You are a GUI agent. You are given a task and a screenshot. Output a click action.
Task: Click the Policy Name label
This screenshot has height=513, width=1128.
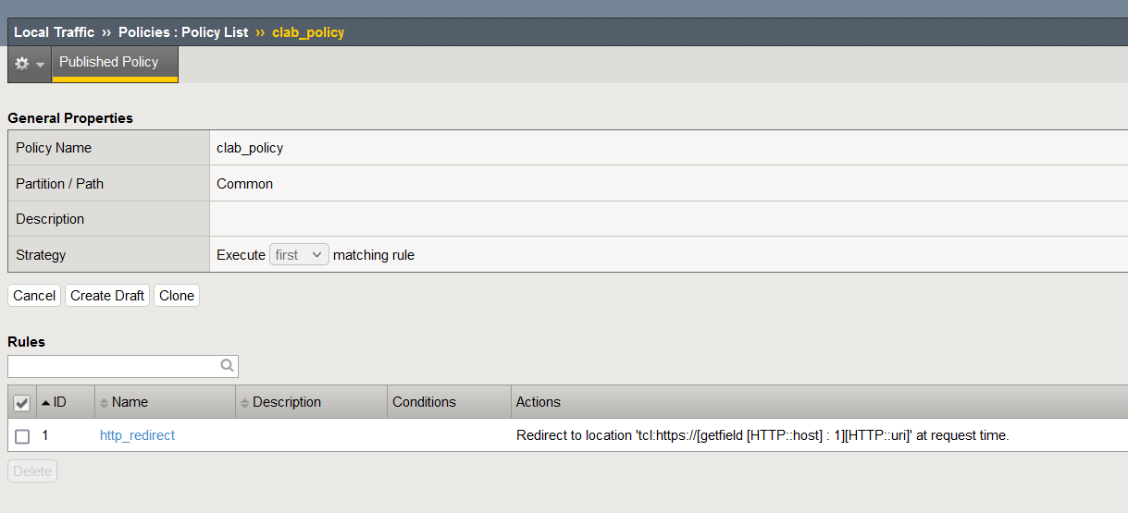pos(54,148)
